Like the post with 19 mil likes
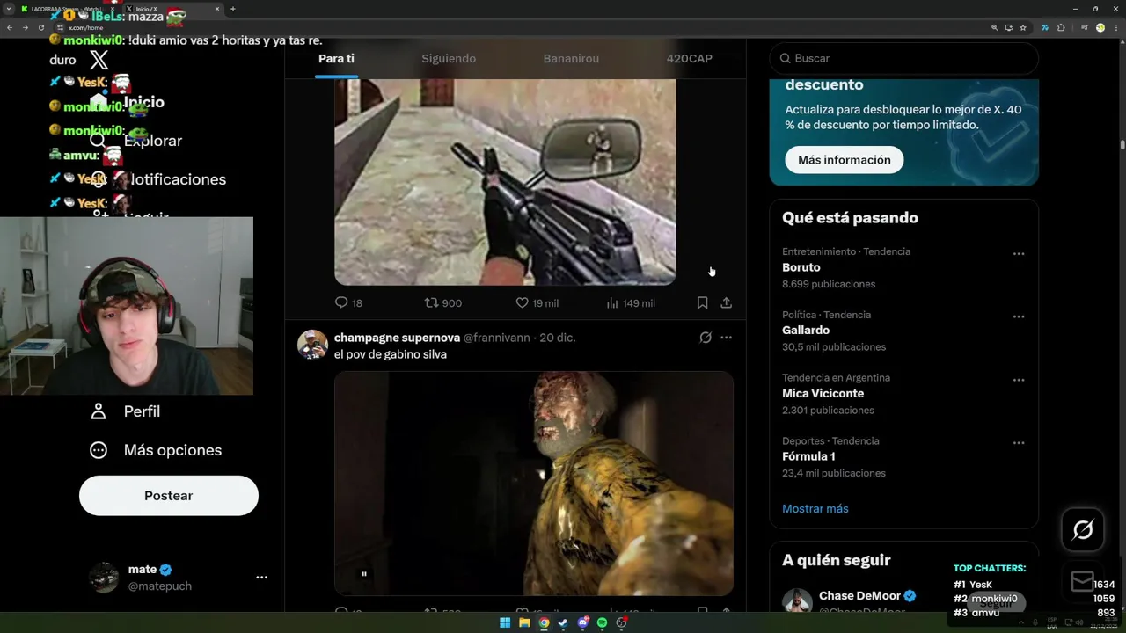1126x633 pixels. 537,302
